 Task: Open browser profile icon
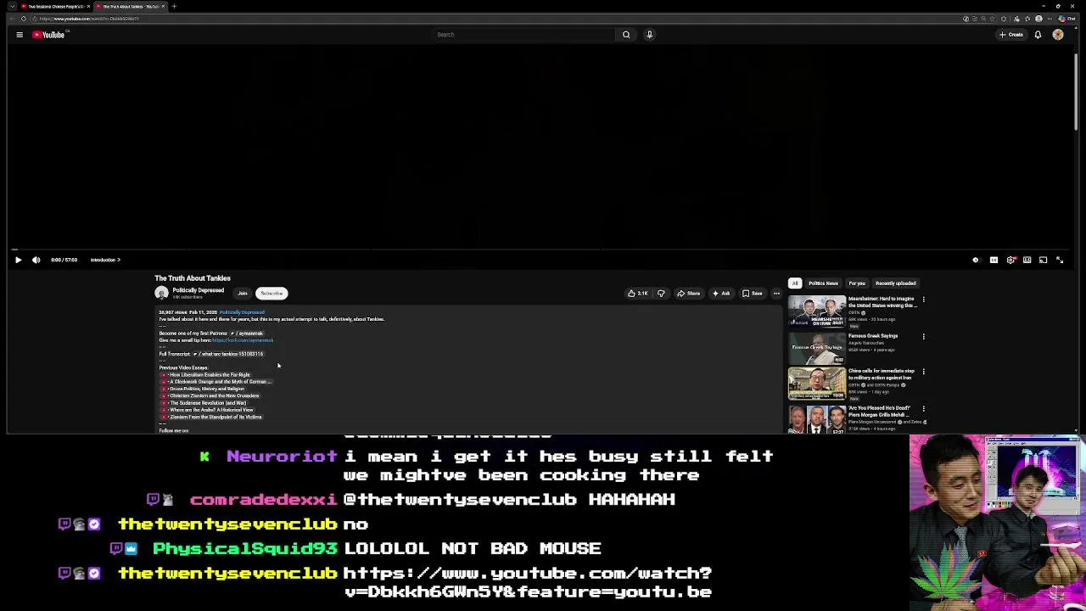(1038, 19)
